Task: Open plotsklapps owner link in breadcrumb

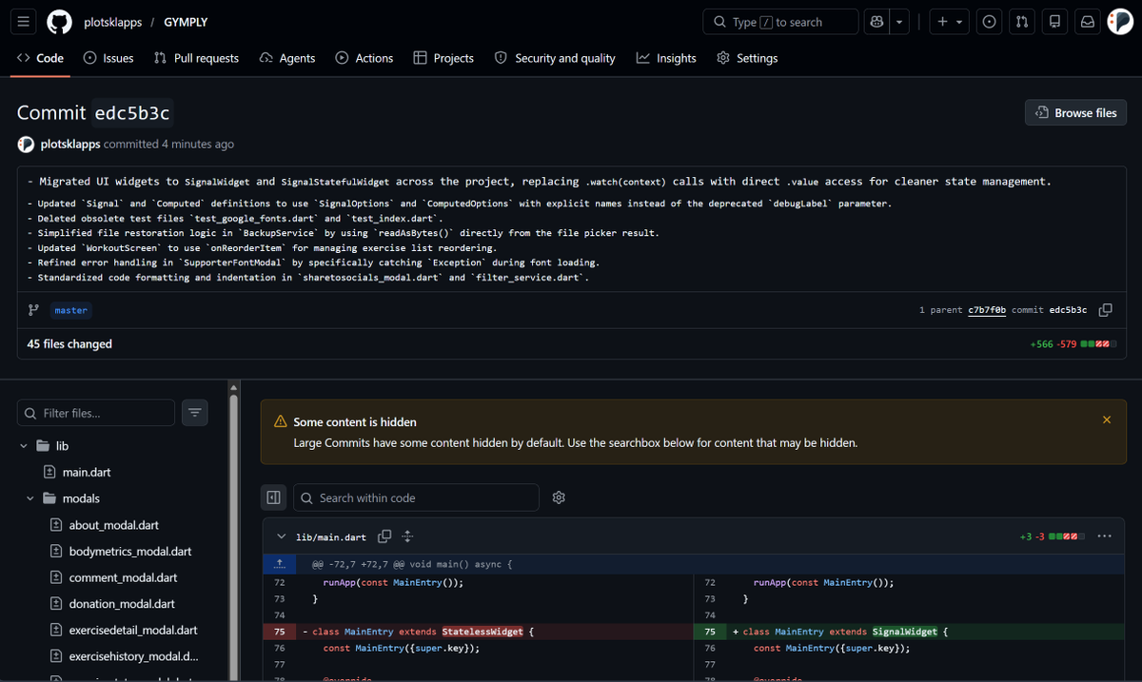Action: (112, 22)
